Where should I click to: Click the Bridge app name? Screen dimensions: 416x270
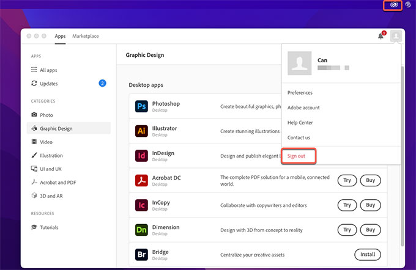[160, 252]
